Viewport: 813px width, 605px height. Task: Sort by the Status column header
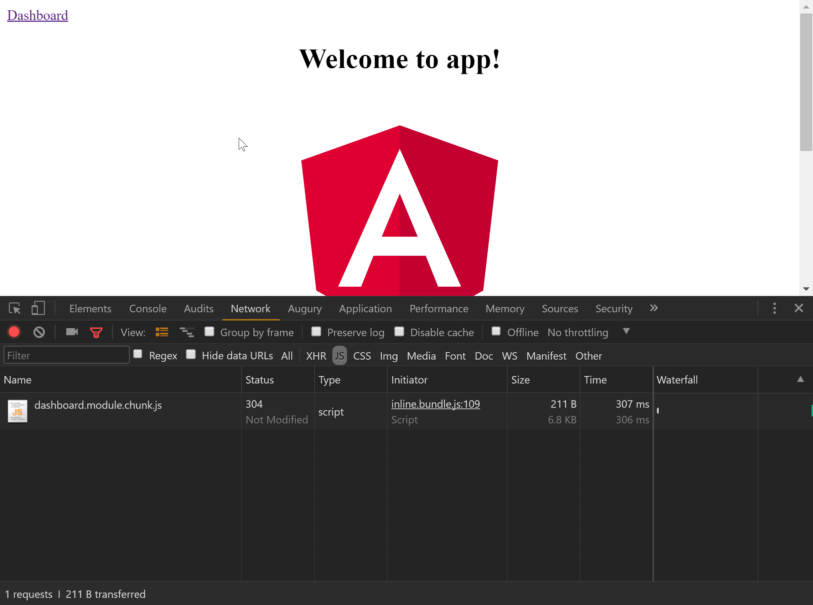(x=278, y=380)
